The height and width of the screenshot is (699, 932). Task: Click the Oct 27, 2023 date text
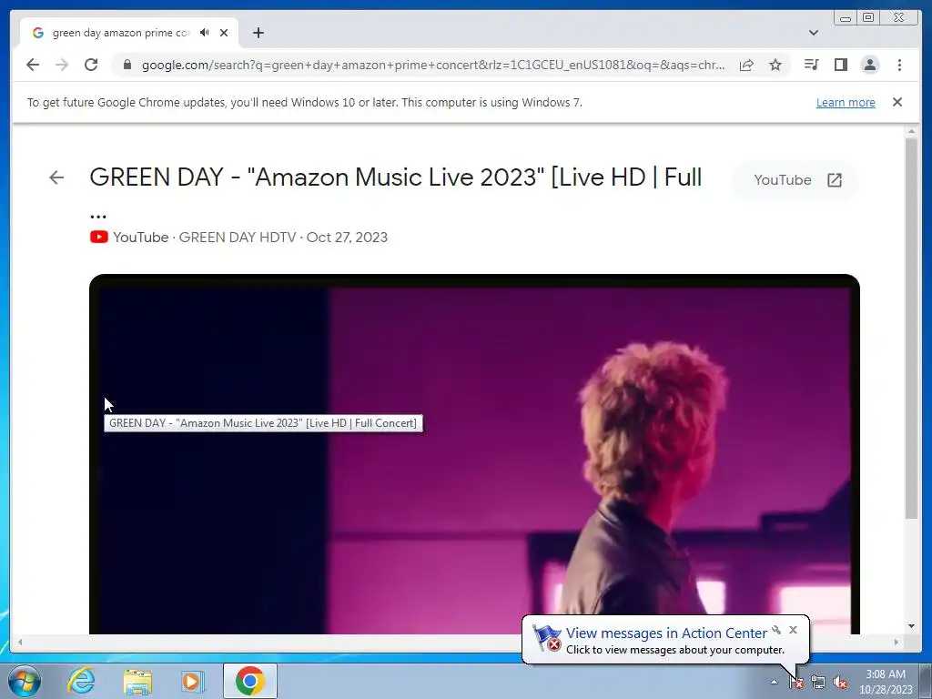[x=347, y=238]
